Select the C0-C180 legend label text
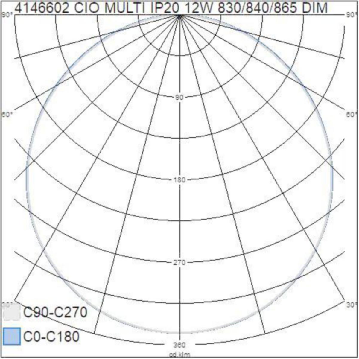This screenshot has height=359, width=359. tap(51, 337)
